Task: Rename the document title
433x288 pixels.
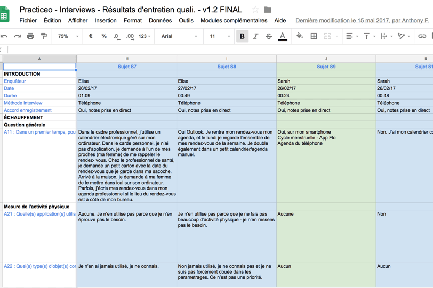Action: [x=131, y=10]
